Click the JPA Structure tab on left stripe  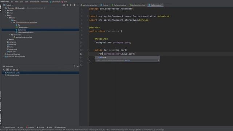(1, 119)
